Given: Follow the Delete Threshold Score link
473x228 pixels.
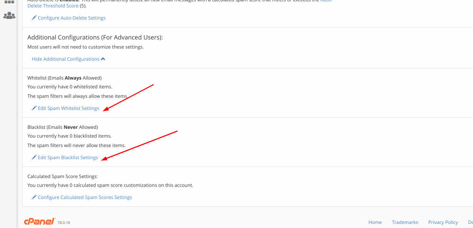Looking at the screenshot, I should 53,6.
